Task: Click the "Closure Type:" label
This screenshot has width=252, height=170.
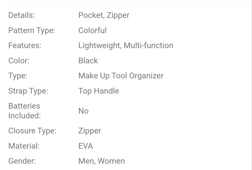Action: [x=32, y=131]
